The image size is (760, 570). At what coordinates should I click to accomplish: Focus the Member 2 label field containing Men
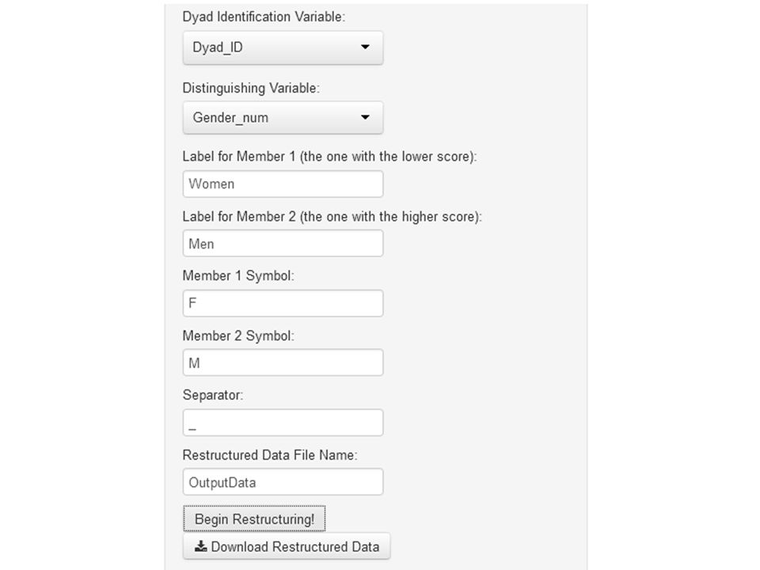click(x=283, y=243)
